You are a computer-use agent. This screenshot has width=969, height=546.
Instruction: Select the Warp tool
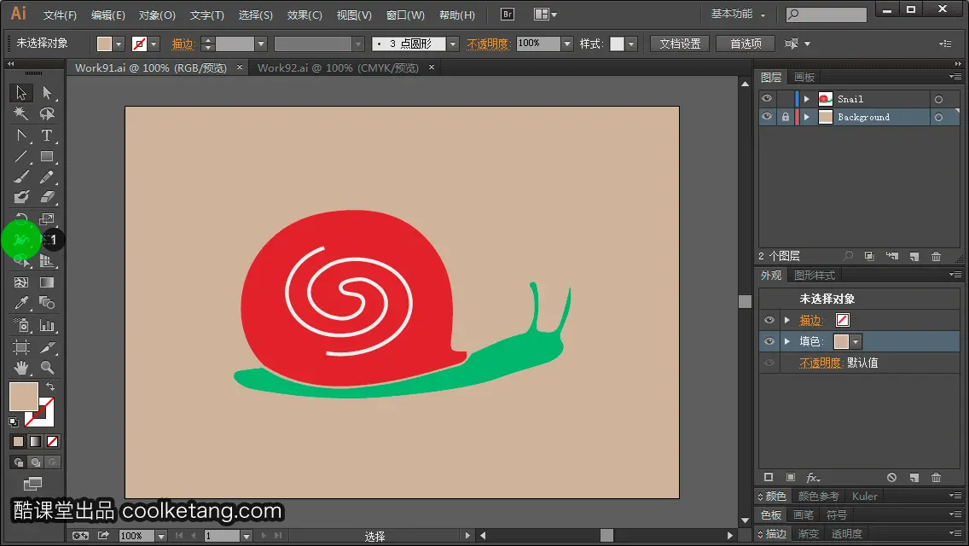[21, 240]
